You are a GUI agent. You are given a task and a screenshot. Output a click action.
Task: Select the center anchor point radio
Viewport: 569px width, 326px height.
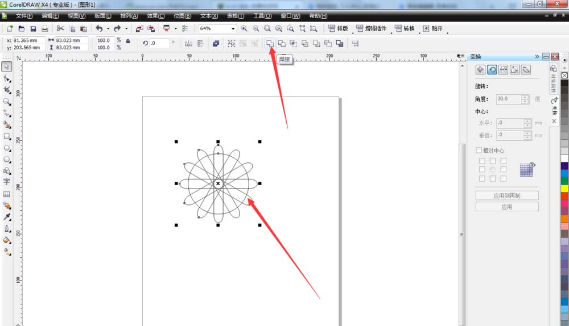coord(492,169)
